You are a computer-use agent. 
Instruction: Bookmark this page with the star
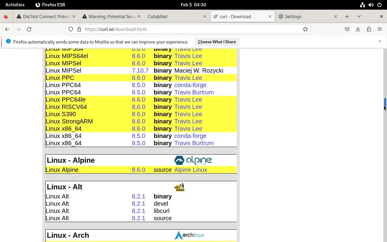point(305,29)
